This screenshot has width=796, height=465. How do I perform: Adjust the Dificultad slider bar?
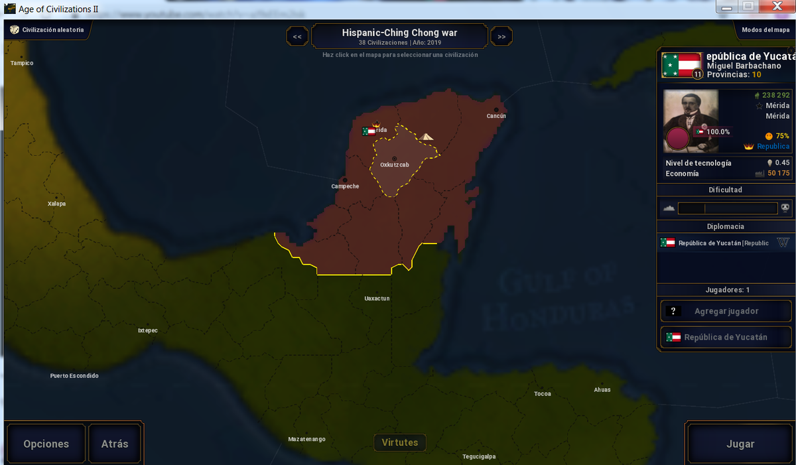pyautogui.click(x=728, y=208)
